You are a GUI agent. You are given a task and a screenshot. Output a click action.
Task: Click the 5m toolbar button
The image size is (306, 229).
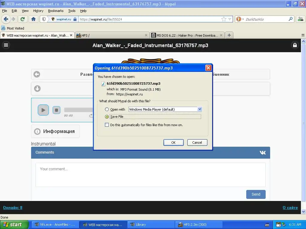[x=301, y=19]
